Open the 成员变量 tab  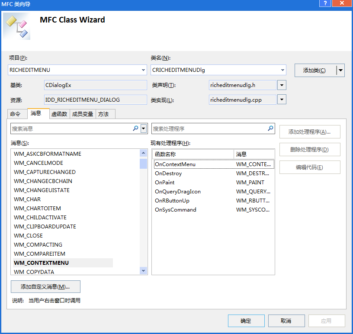(83, 114)
